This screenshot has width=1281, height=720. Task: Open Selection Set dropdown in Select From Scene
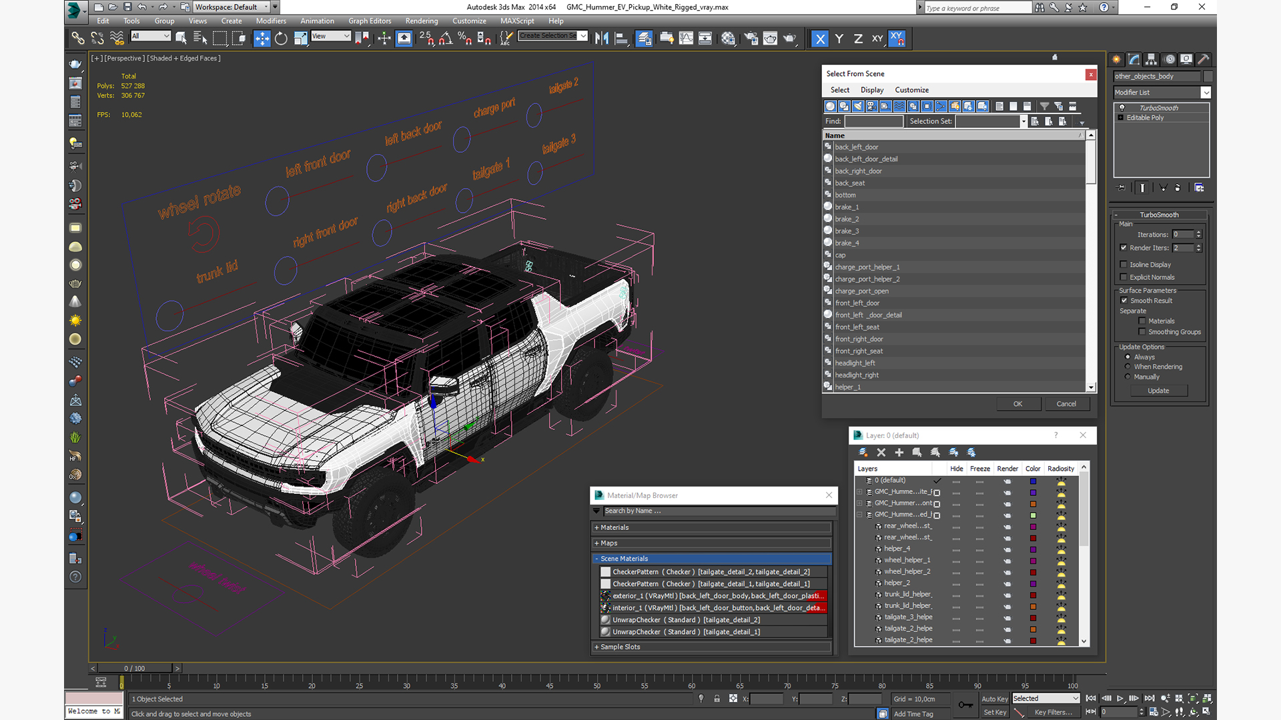1023,121
